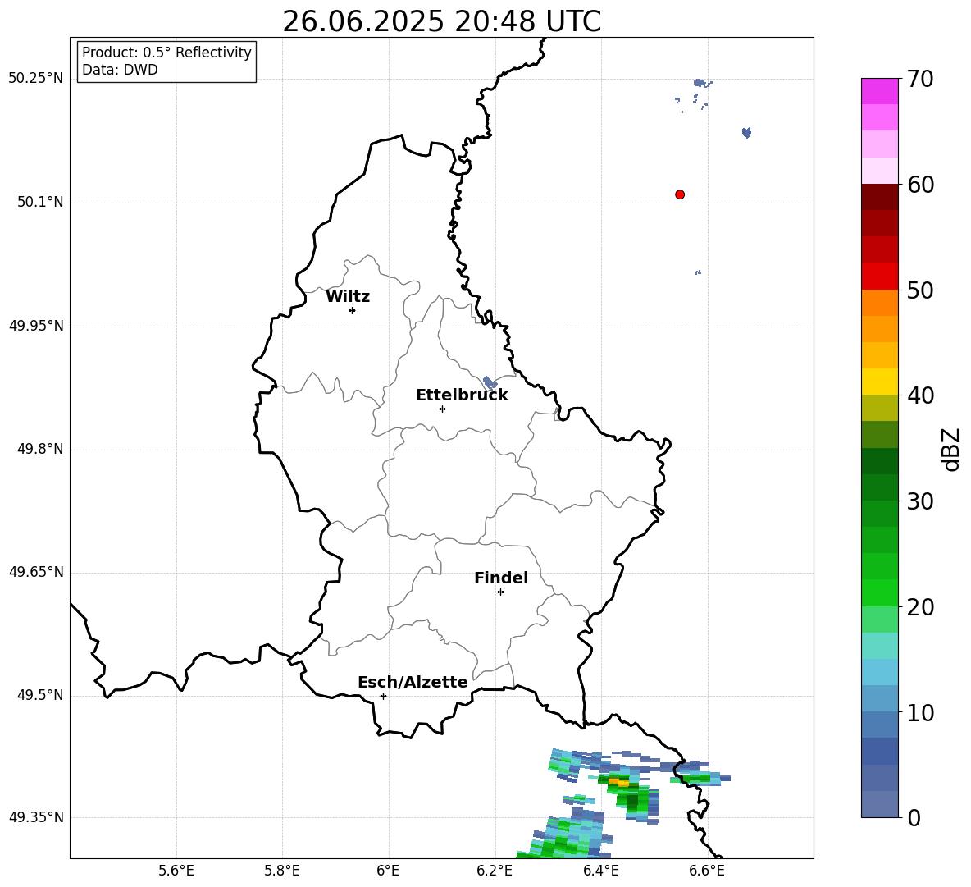Click the small blue echo northeast of Ettelbruck
971x887 pixels.
[x=490, y=382]
